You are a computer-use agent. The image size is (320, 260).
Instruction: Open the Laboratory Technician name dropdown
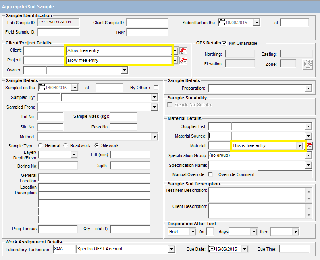click(171, 249)
